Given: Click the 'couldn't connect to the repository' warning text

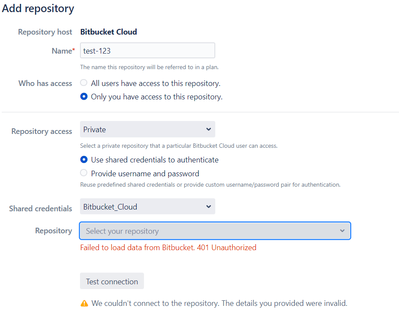Looking at the screenshot, I should [219, 303].
